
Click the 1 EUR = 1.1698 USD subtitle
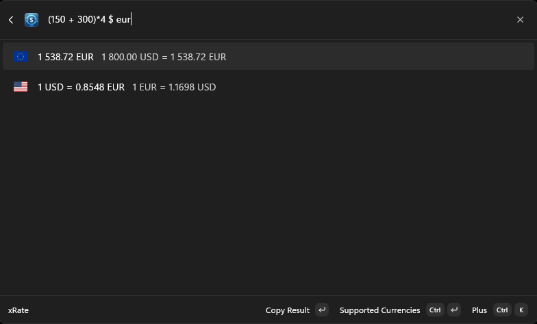174,87
